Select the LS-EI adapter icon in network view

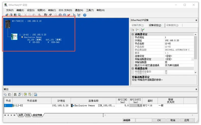click(x=13, y=37)
